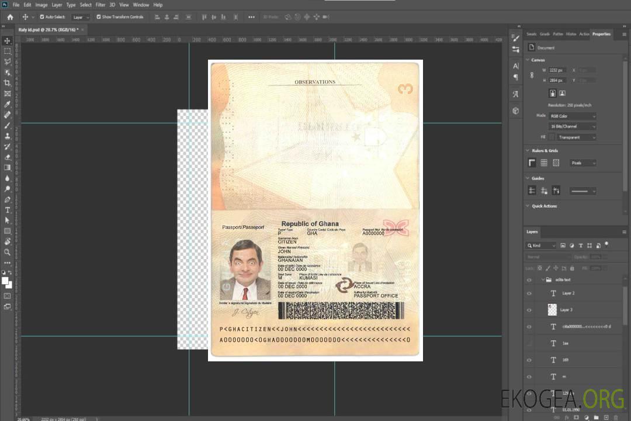Select the Gradient tool
This screenshot has width=631, height=421.
(7, 168)
